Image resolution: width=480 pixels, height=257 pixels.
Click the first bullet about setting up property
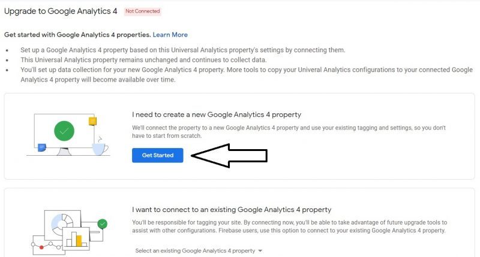pyautogui.click(x=183, y=50)
